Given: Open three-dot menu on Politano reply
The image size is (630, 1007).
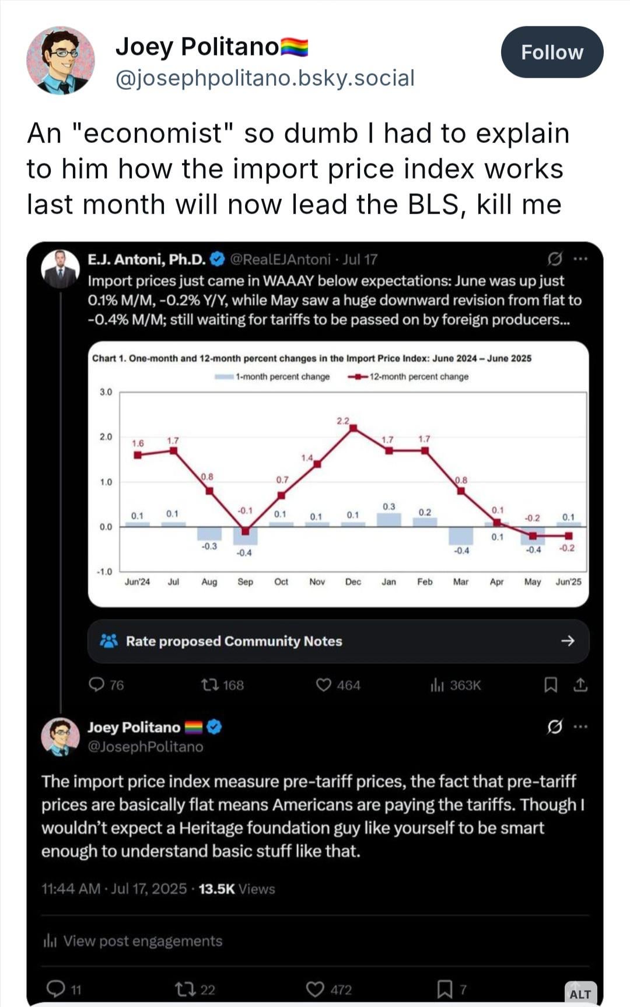Looking at the screenshot, I should (x=580, y=727).
